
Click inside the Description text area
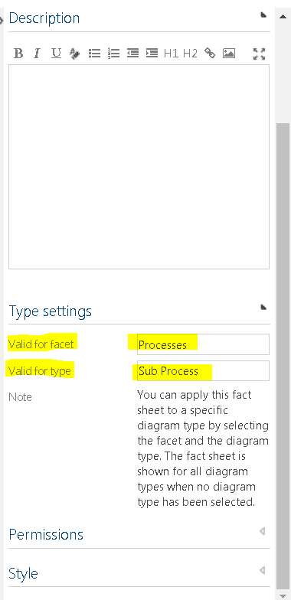click(x=139, y=167)
